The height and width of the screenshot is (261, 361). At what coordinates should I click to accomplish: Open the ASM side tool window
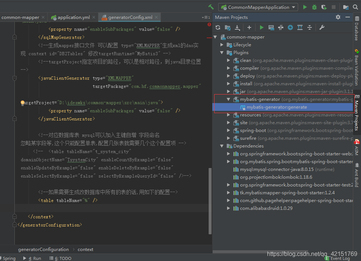coord(357,148)
